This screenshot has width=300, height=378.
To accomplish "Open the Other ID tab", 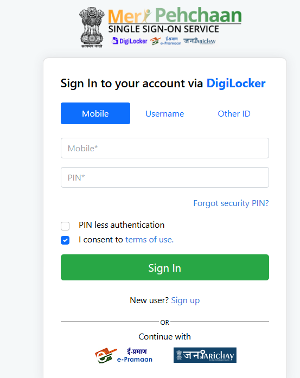I will click(x=234, y=113).
